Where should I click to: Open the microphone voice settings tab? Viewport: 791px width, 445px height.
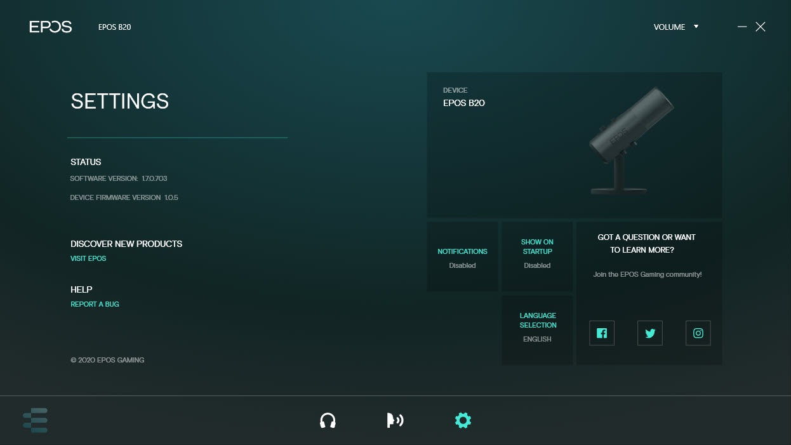point(395,420)
